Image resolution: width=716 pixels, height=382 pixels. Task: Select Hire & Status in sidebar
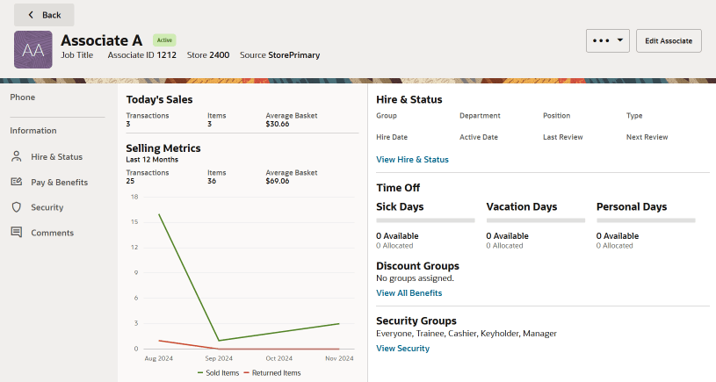[x=56, y=156]
